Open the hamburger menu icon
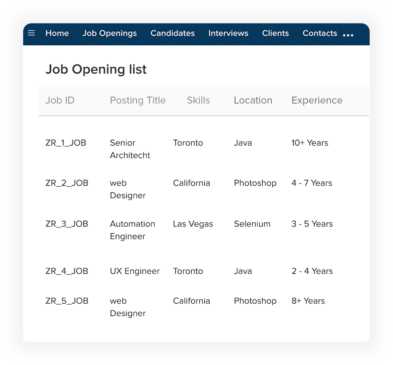 click(x=31, y=33)
